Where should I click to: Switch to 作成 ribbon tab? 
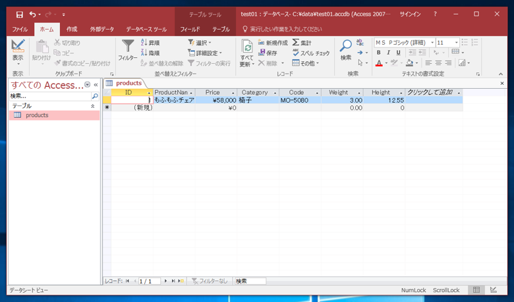point(72,29)
